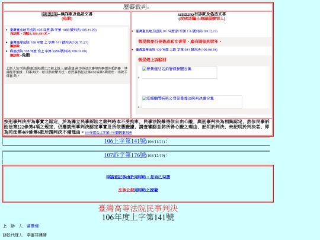Open the 109 年度 字第 581 號判決 link
Image resolution: width=320 pixels, height=240 pixels.
(177, 50)
